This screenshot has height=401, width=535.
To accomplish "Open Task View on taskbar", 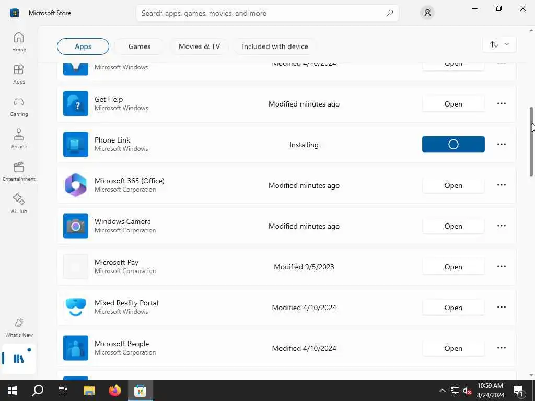I will click(x=63, y=391).
